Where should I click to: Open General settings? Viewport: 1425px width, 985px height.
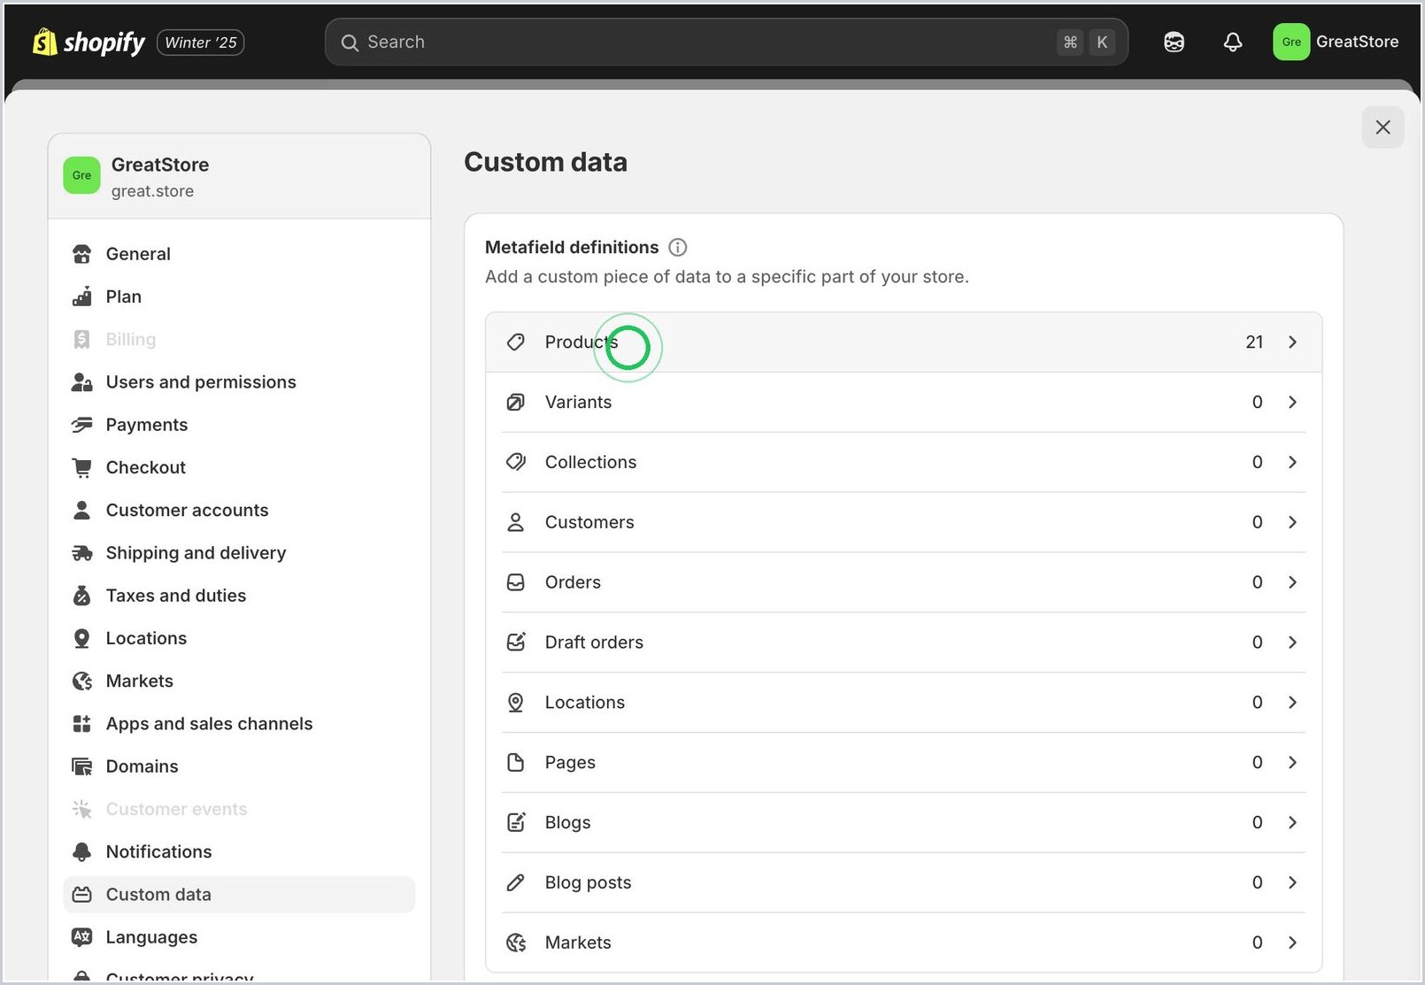239,254
